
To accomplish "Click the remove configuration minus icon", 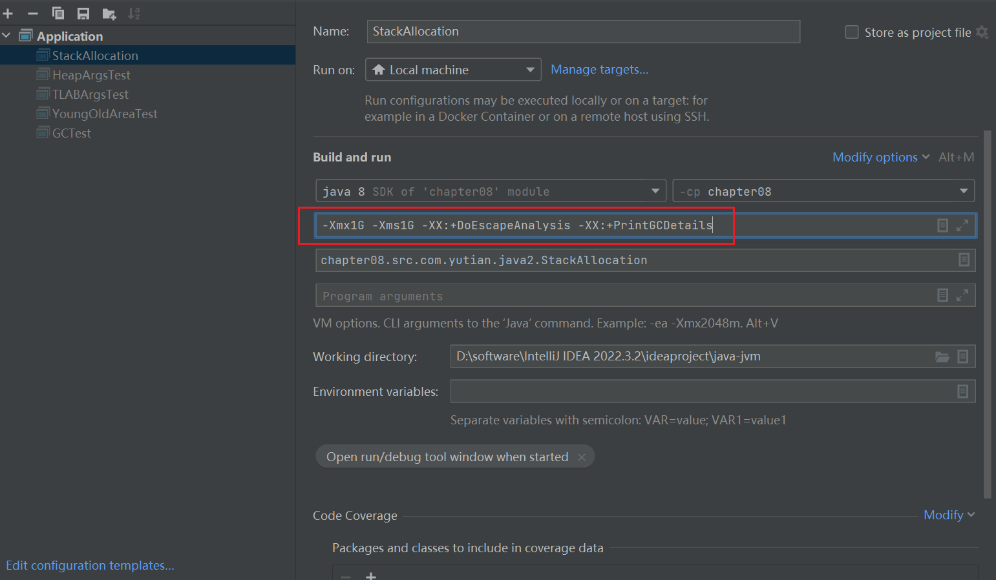I will pos(33,14).
